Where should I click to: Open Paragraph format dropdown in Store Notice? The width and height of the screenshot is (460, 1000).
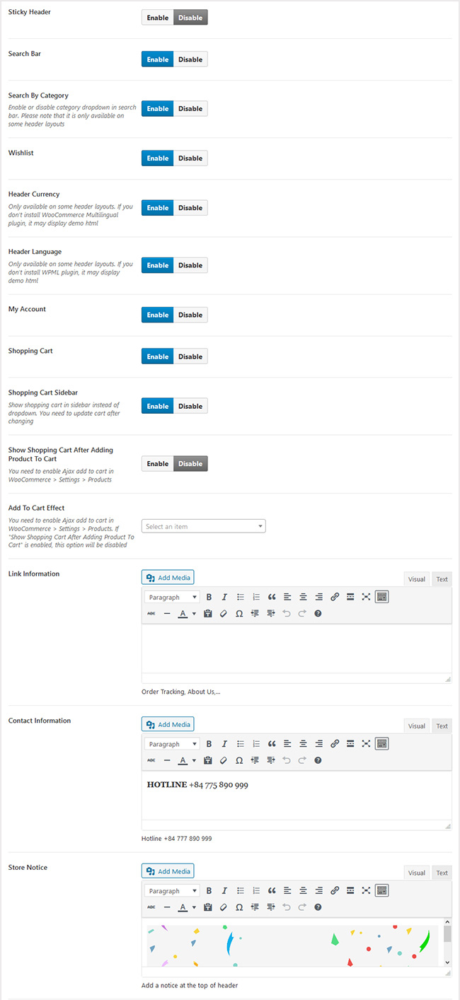172,891
